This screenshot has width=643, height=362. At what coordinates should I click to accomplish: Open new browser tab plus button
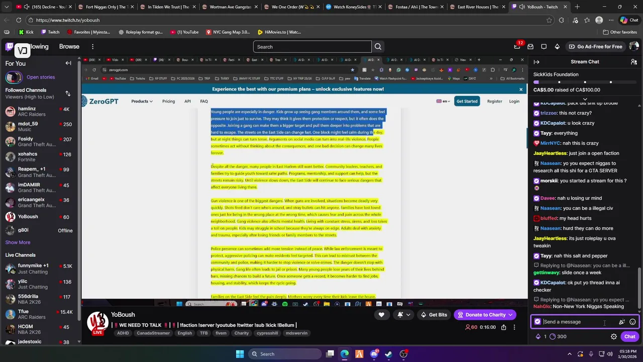click(577, 7)
